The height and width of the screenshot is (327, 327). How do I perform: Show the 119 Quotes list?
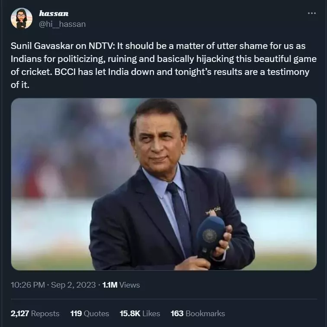click(x=90, y=314)
